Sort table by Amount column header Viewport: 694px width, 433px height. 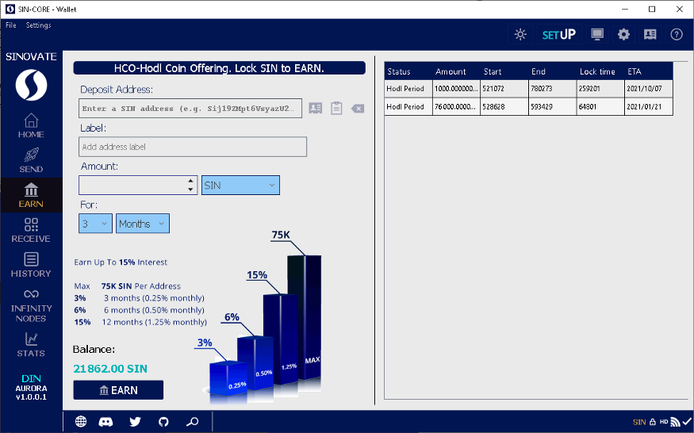pos(456,71)
